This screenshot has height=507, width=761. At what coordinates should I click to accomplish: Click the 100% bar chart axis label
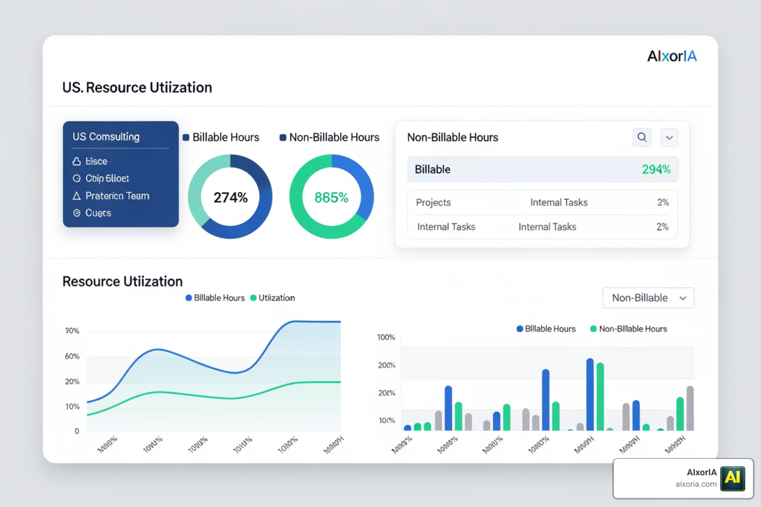pyautogui.click(x=386, y=337)
